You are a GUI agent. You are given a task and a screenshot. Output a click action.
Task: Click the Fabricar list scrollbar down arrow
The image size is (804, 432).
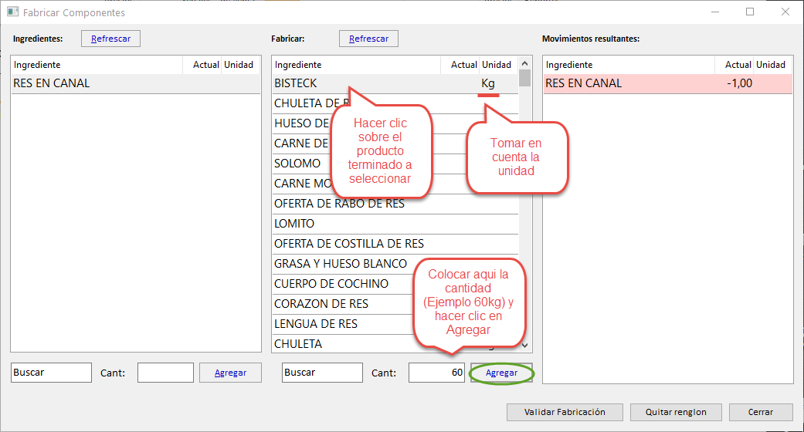(x=525, y=346)
